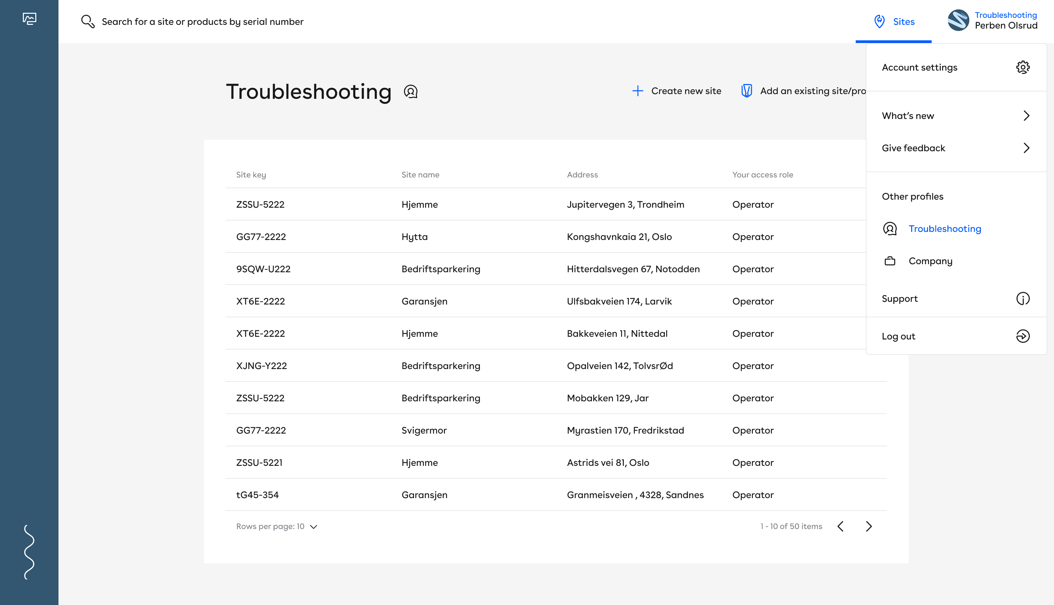Expand the Give feedback menu item
Screen dimensions: 1054x605
pos(956,148)
